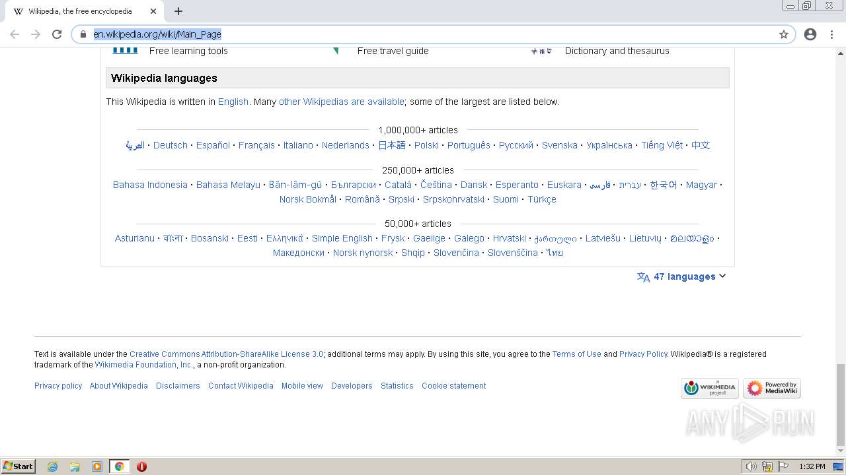Click the Chrome taskbar icon
The image size is (846, 475).
(x=119, y=466)
